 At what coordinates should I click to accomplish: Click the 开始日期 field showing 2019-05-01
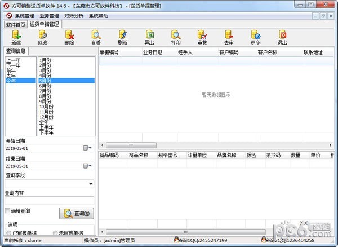pyautogui.click(x=50, y=148)
